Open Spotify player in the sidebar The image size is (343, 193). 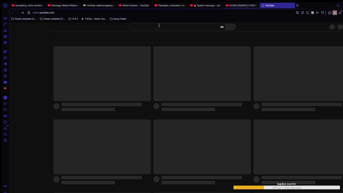click(x=5, y=98)
